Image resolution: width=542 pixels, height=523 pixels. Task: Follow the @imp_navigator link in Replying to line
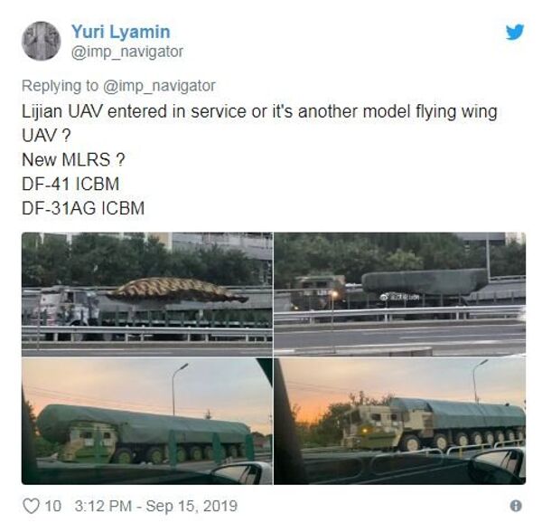[x=159, y=86]
